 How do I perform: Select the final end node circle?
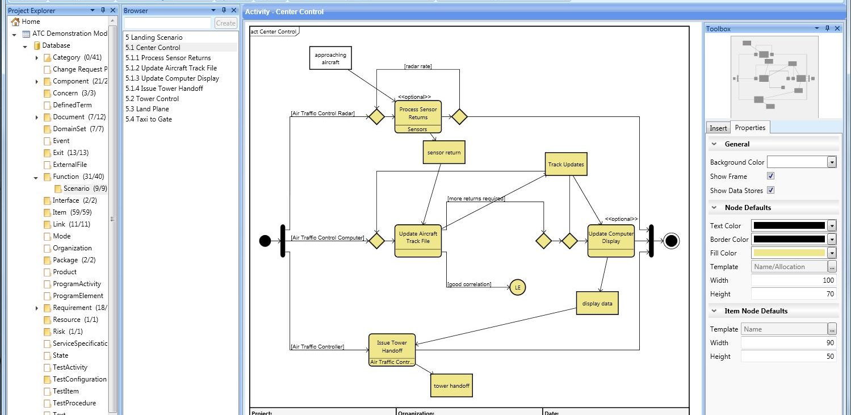pos(672,241)
